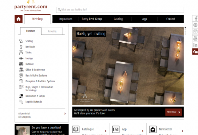The width and height of the screenshot is (198, 135).
Task: Click the Logistic Materials icon
Action: [x=21, y=102]
